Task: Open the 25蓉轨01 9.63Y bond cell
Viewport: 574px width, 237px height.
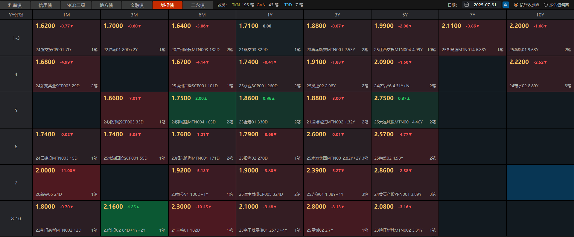Action: click(x=540, y=38)
